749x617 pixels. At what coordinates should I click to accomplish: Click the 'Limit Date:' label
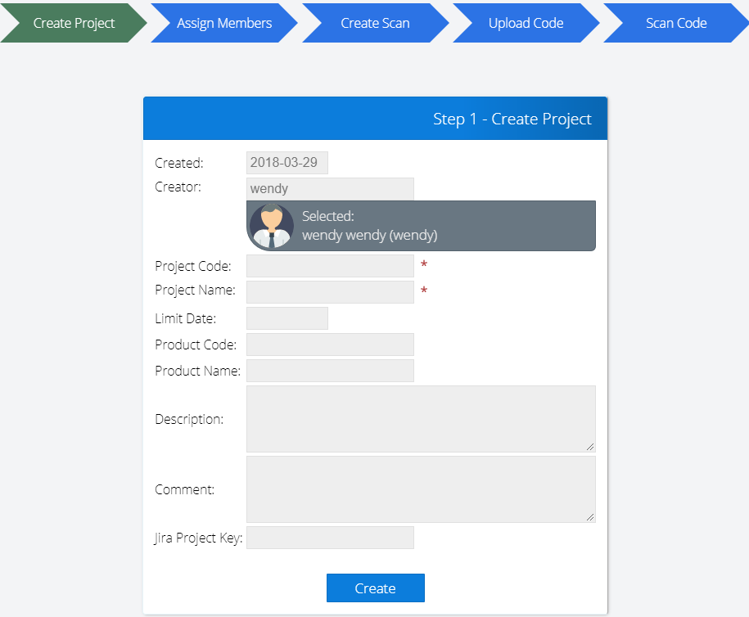point(185,318)
